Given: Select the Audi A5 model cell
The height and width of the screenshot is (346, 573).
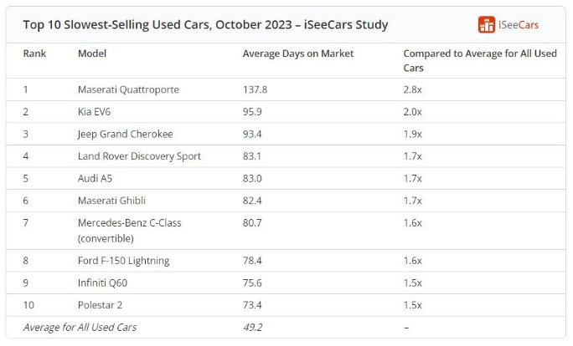Looking at the screenshot, I should coord(95,178).
